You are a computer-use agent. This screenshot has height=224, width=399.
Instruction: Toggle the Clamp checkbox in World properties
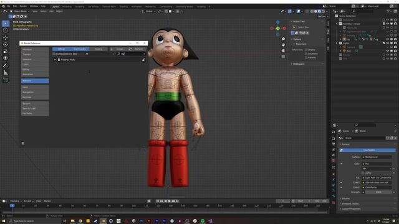click(363, 173)
